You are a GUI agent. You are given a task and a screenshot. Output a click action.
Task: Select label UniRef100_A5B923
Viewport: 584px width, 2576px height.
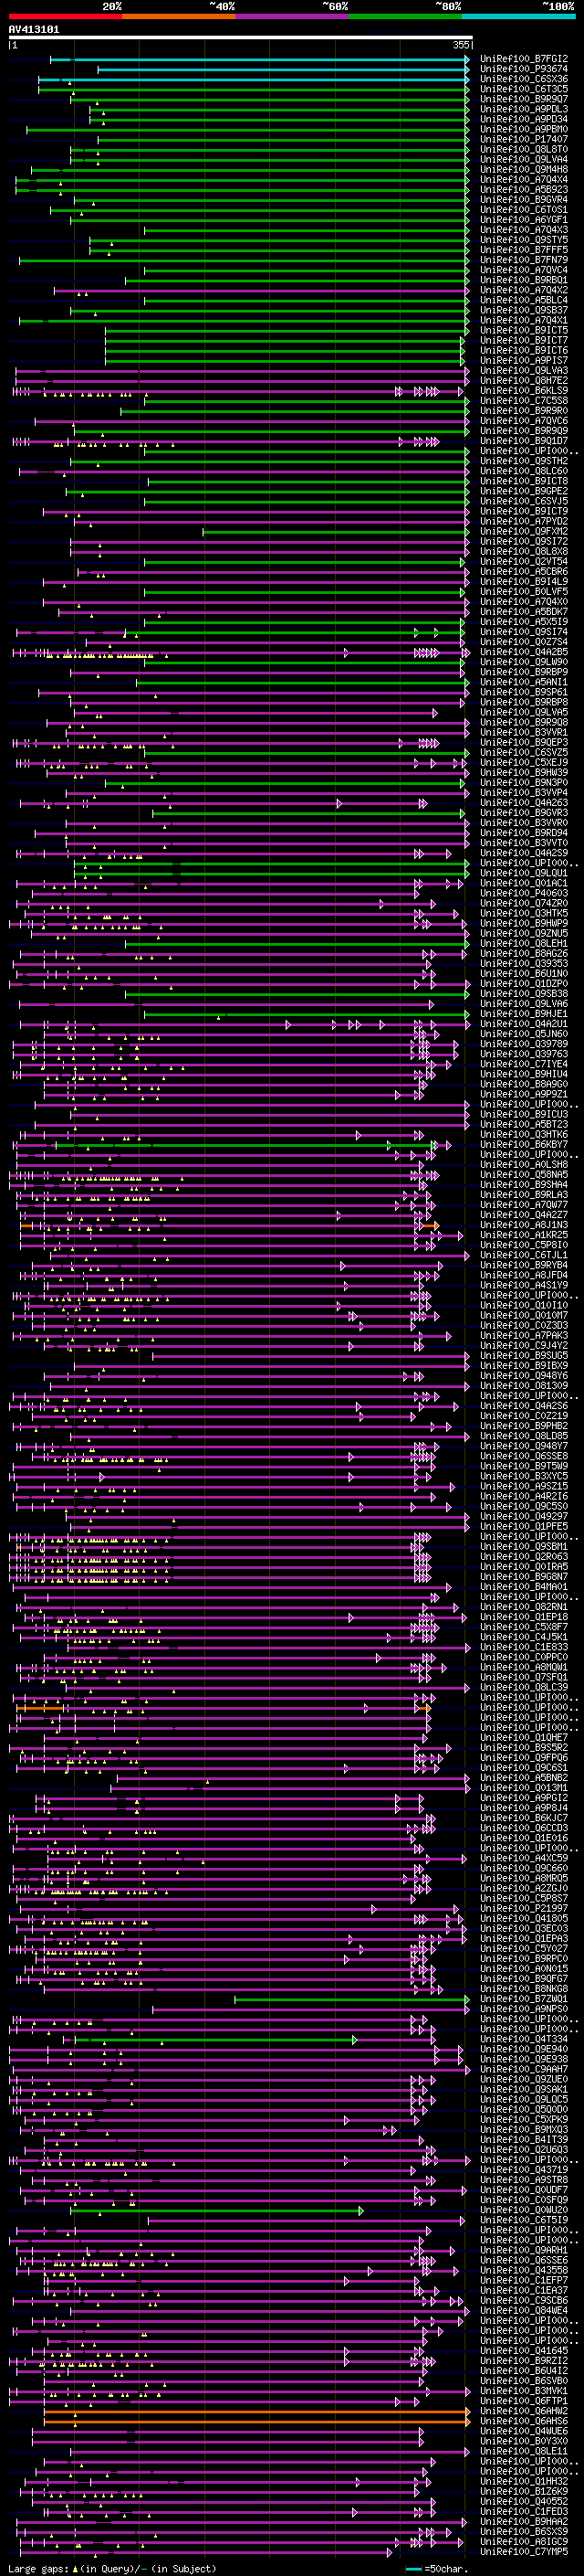(524, 190)
